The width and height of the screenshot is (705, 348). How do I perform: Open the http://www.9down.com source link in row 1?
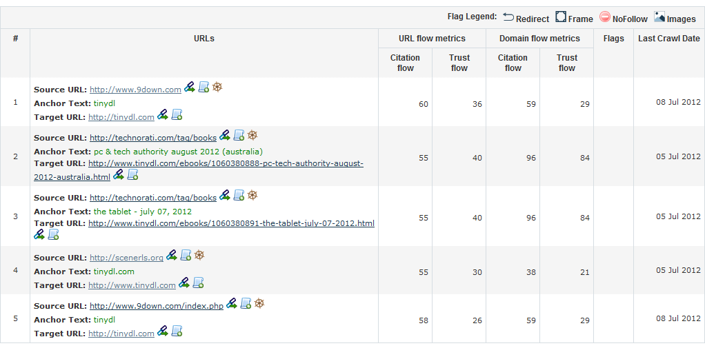135,90
